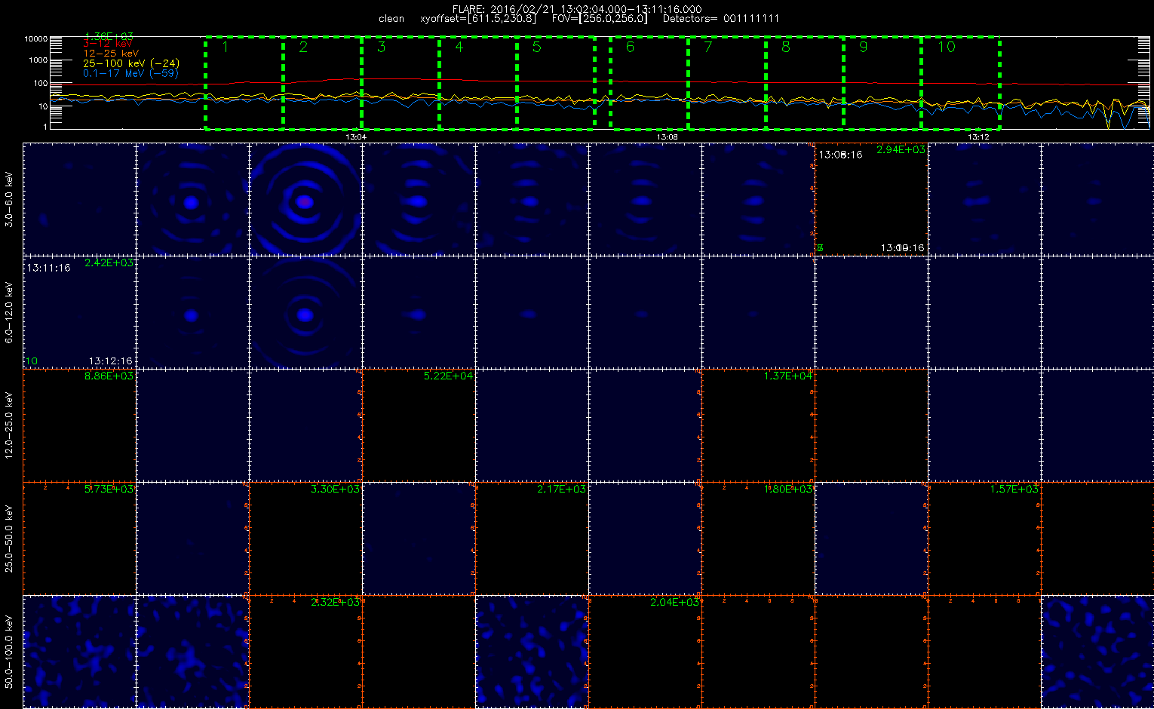Select time interval 4 marker
This screenshot has height=709, width=1154.
point(459,48)
